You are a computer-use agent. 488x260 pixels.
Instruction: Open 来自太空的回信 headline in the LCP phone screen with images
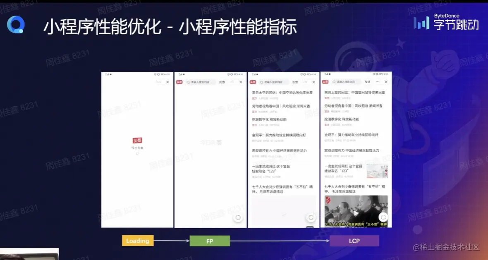(x=355, y=93)
